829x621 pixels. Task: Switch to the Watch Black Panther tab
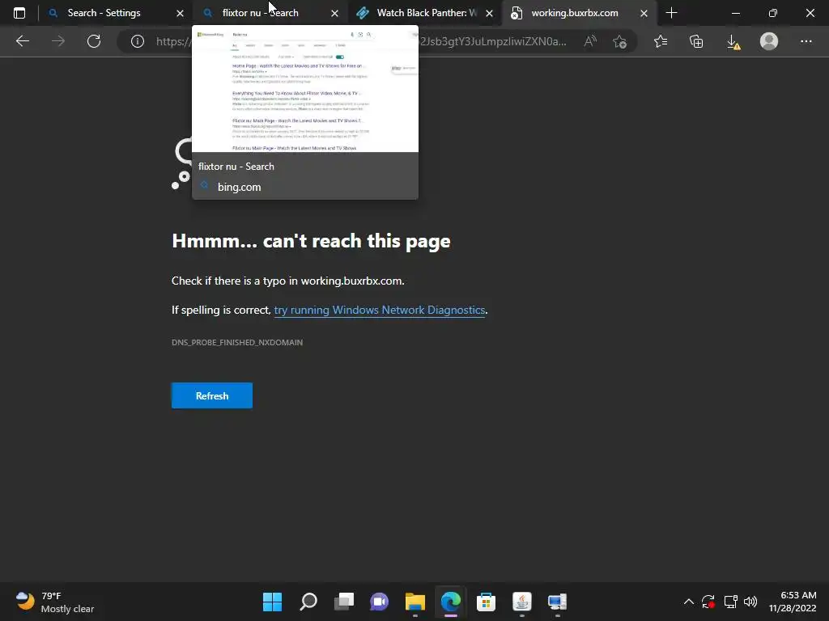click(x=424, y=13)
